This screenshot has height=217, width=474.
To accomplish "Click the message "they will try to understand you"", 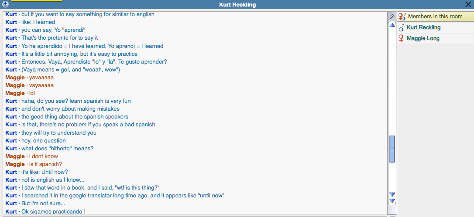I will point(59,133).
